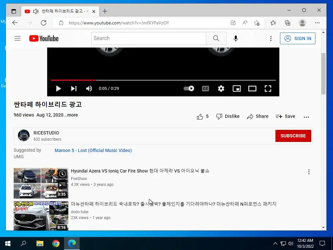Viewport: 333px width, 250px height.
Task: Open YouTube hamburger guide menu
Action: (x=18, y=38)
